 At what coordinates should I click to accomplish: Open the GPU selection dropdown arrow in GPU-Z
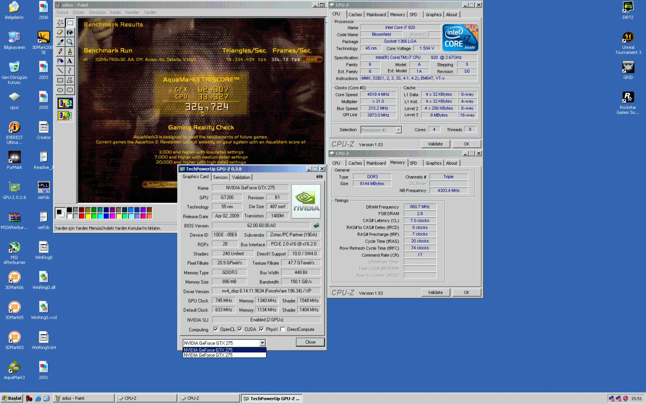pyautogui.click(x=262, y=343)
